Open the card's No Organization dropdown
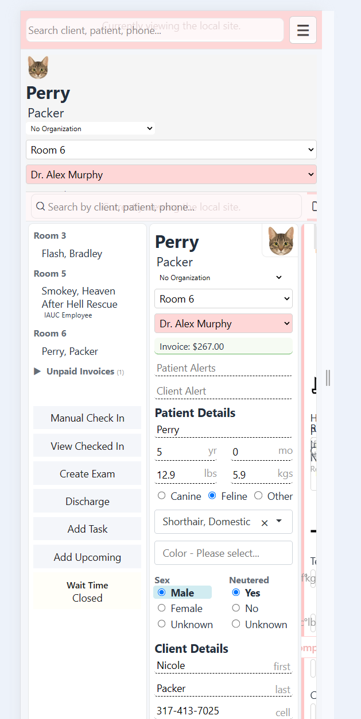The height and width of the screenshot is (719, 361). pos(221,278)
